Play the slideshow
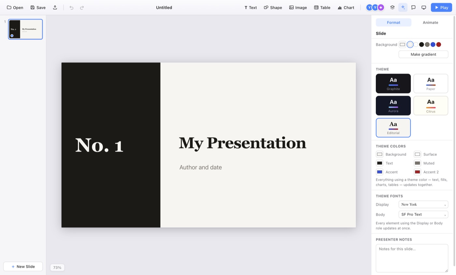 [x=441, y=7]
